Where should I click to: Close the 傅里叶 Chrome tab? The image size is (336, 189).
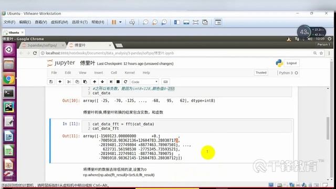(110, 45)
